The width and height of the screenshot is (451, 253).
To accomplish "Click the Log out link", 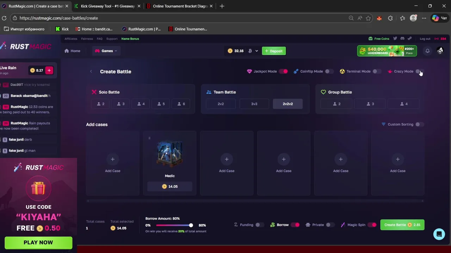I will 425,39.
